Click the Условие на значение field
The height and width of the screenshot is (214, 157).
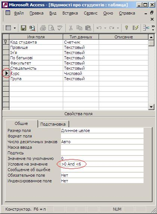102,164
